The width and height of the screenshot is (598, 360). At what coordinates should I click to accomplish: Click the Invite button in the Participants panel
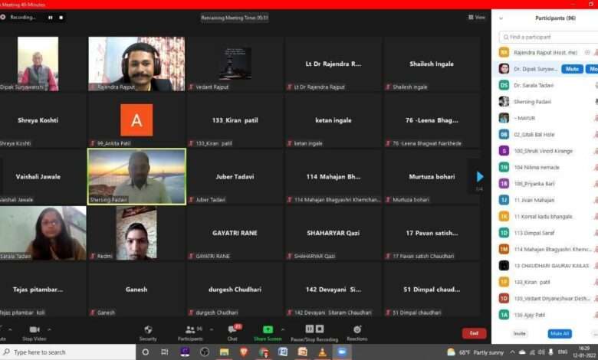(520, 334)
